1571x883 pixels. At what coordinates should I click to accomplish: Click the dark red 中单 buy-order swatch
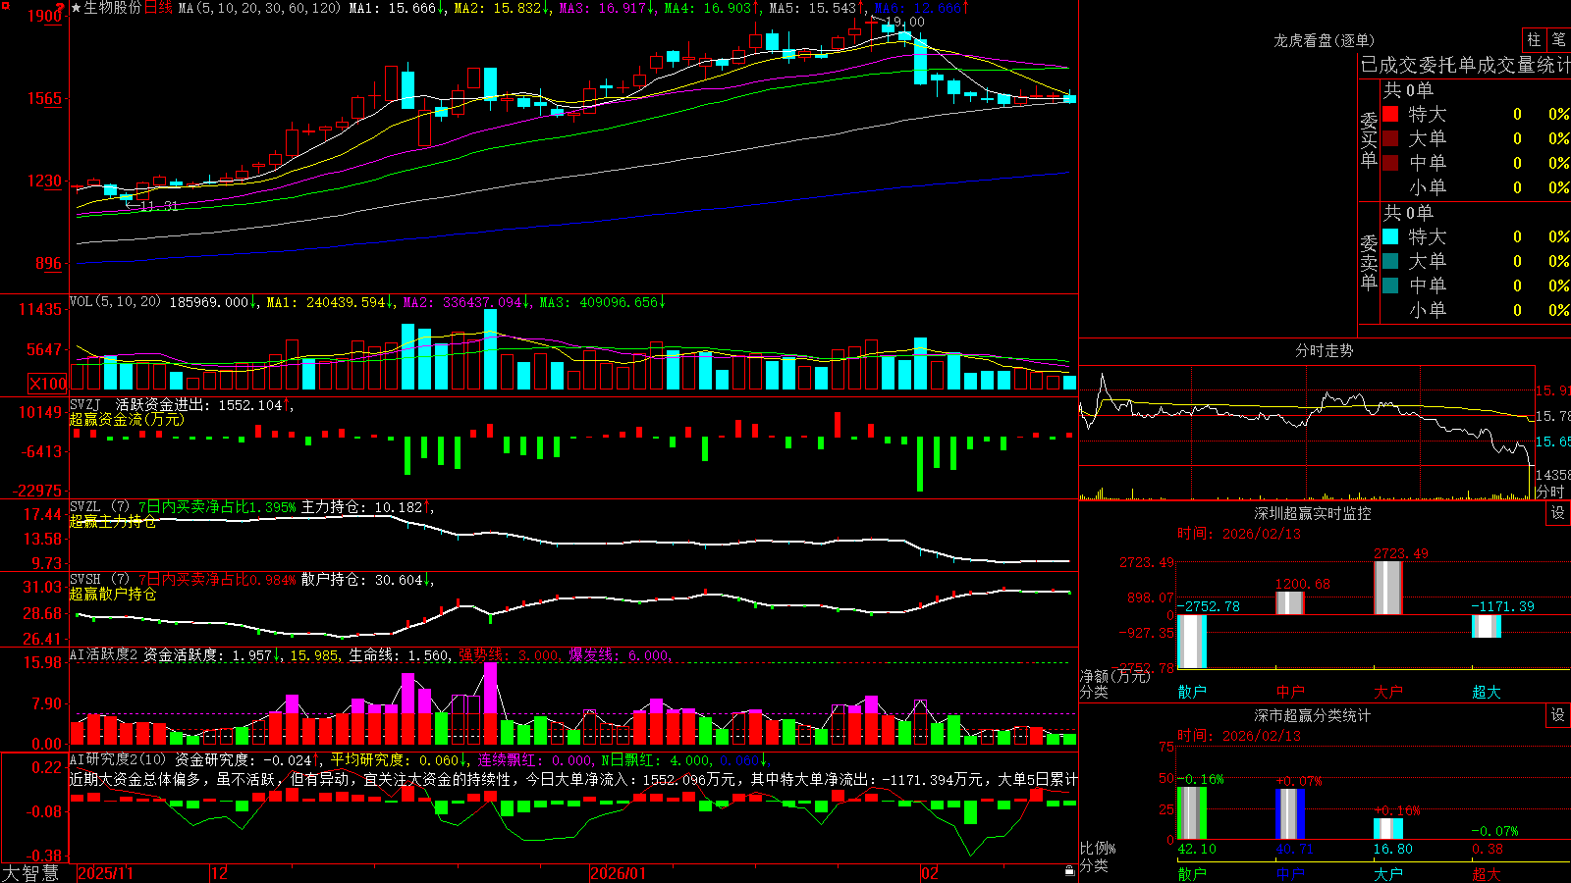point(1390,163)
